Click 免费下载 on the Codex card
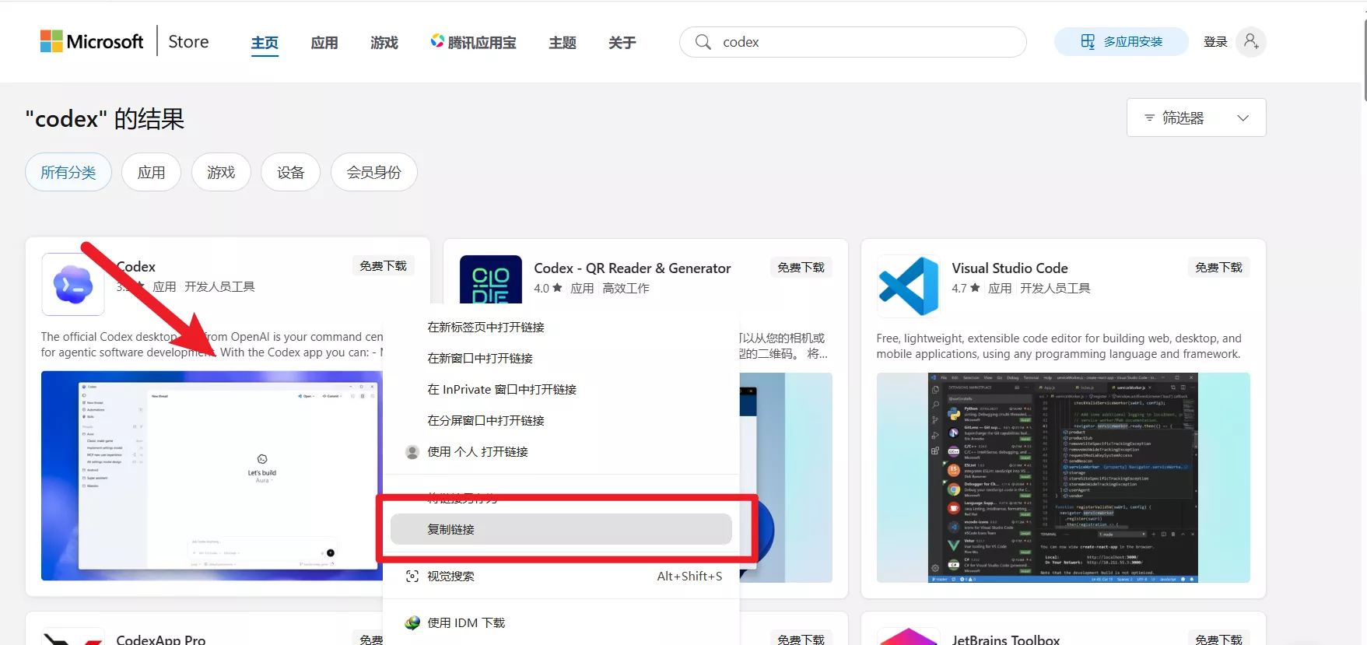This screenshot has height=645, width=1367. pyautogui.click(x=384, y=266)
